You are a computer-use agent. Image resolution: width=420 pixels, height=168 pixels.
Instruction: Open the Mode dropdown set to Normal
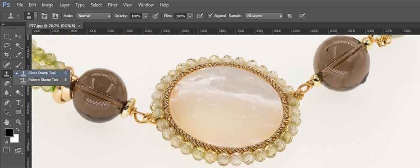pyautogui.click(x=94, y=16)
